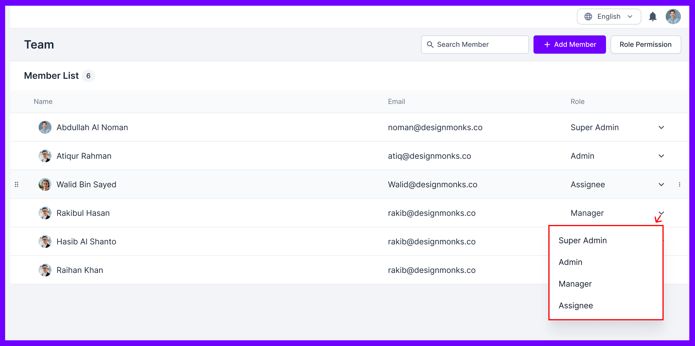The width and height of the screenshot is (695, 346).
Task: Click Hasib Al Shanto's avatar
Action: click(45, 242)
